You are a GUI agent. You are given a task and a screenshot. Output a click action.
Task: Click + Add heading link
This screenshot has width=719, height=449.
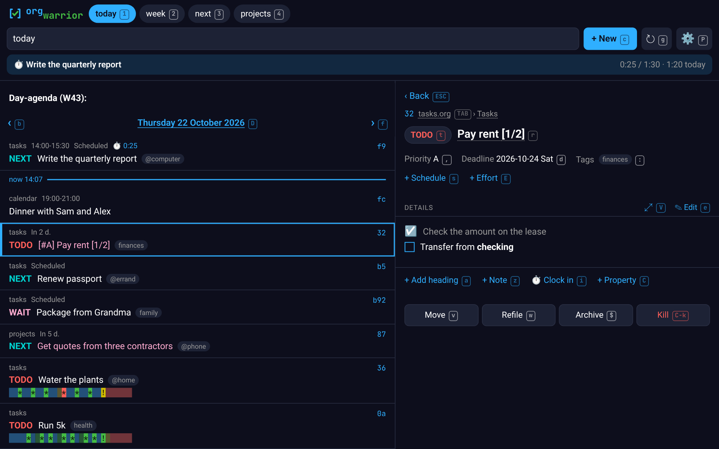coord(431,280)
